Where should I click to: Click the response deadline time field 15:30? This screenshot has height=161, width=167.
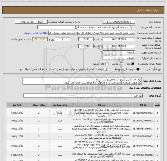tap(86, 39)
